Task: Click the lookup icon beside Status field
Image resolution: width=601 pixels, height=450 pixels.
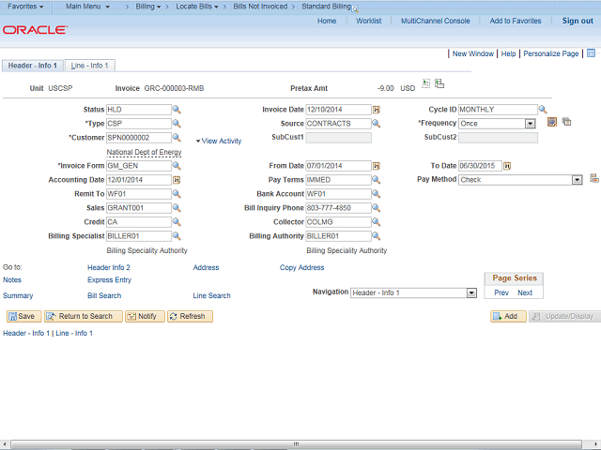Action: click(x=177, y=110)
